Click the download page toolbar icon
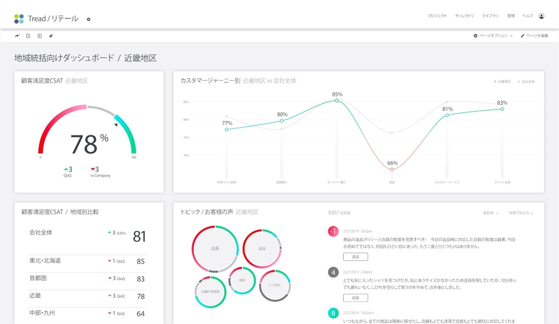The height and width of the screenshot is (324, 559). click(x=29, y=36)
